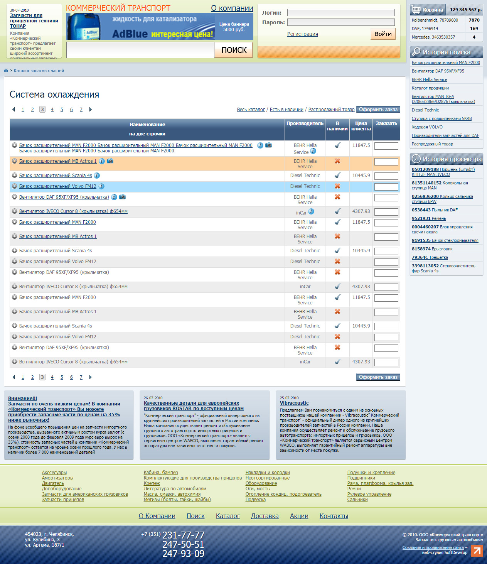Open the О компании header link

(232, 8)
